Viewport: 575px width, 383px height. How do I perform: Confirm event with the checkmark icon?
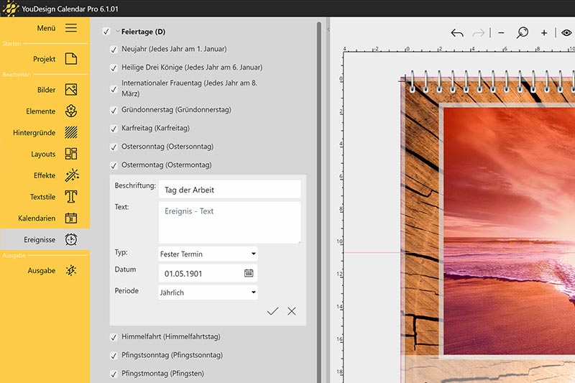272,311
